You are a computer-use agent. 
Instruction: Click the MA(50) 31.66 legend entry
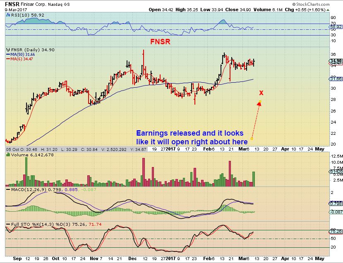(21, 55)
